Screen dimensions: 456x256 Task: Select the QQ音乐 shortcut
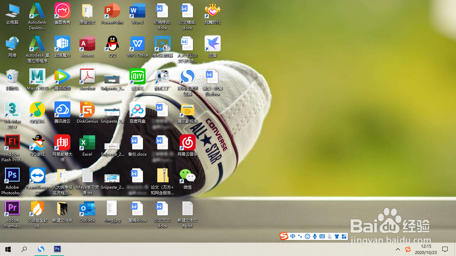[37, 113]
